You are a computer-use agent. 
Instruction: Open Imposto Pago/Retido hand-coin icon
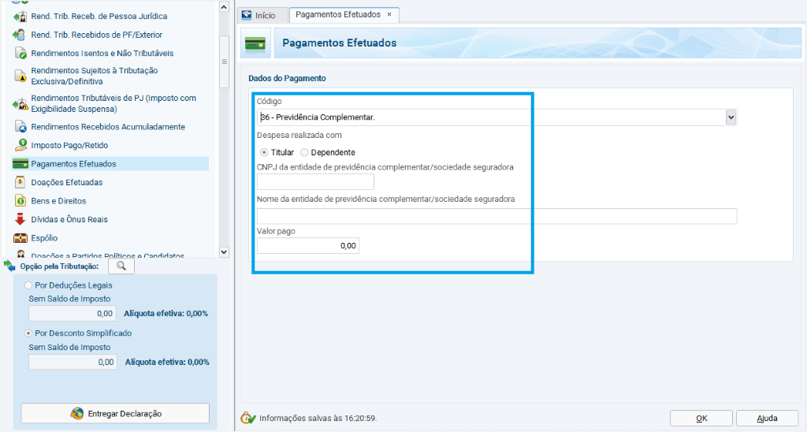click(20, 145)
